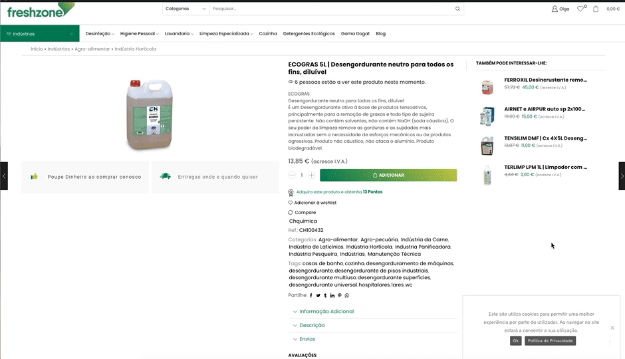Image resolution: width=625 pixels, height=359 pixels.
Task: Expand the Desinfeção menu
Action: pyautogui.click(x=100, y=34)
